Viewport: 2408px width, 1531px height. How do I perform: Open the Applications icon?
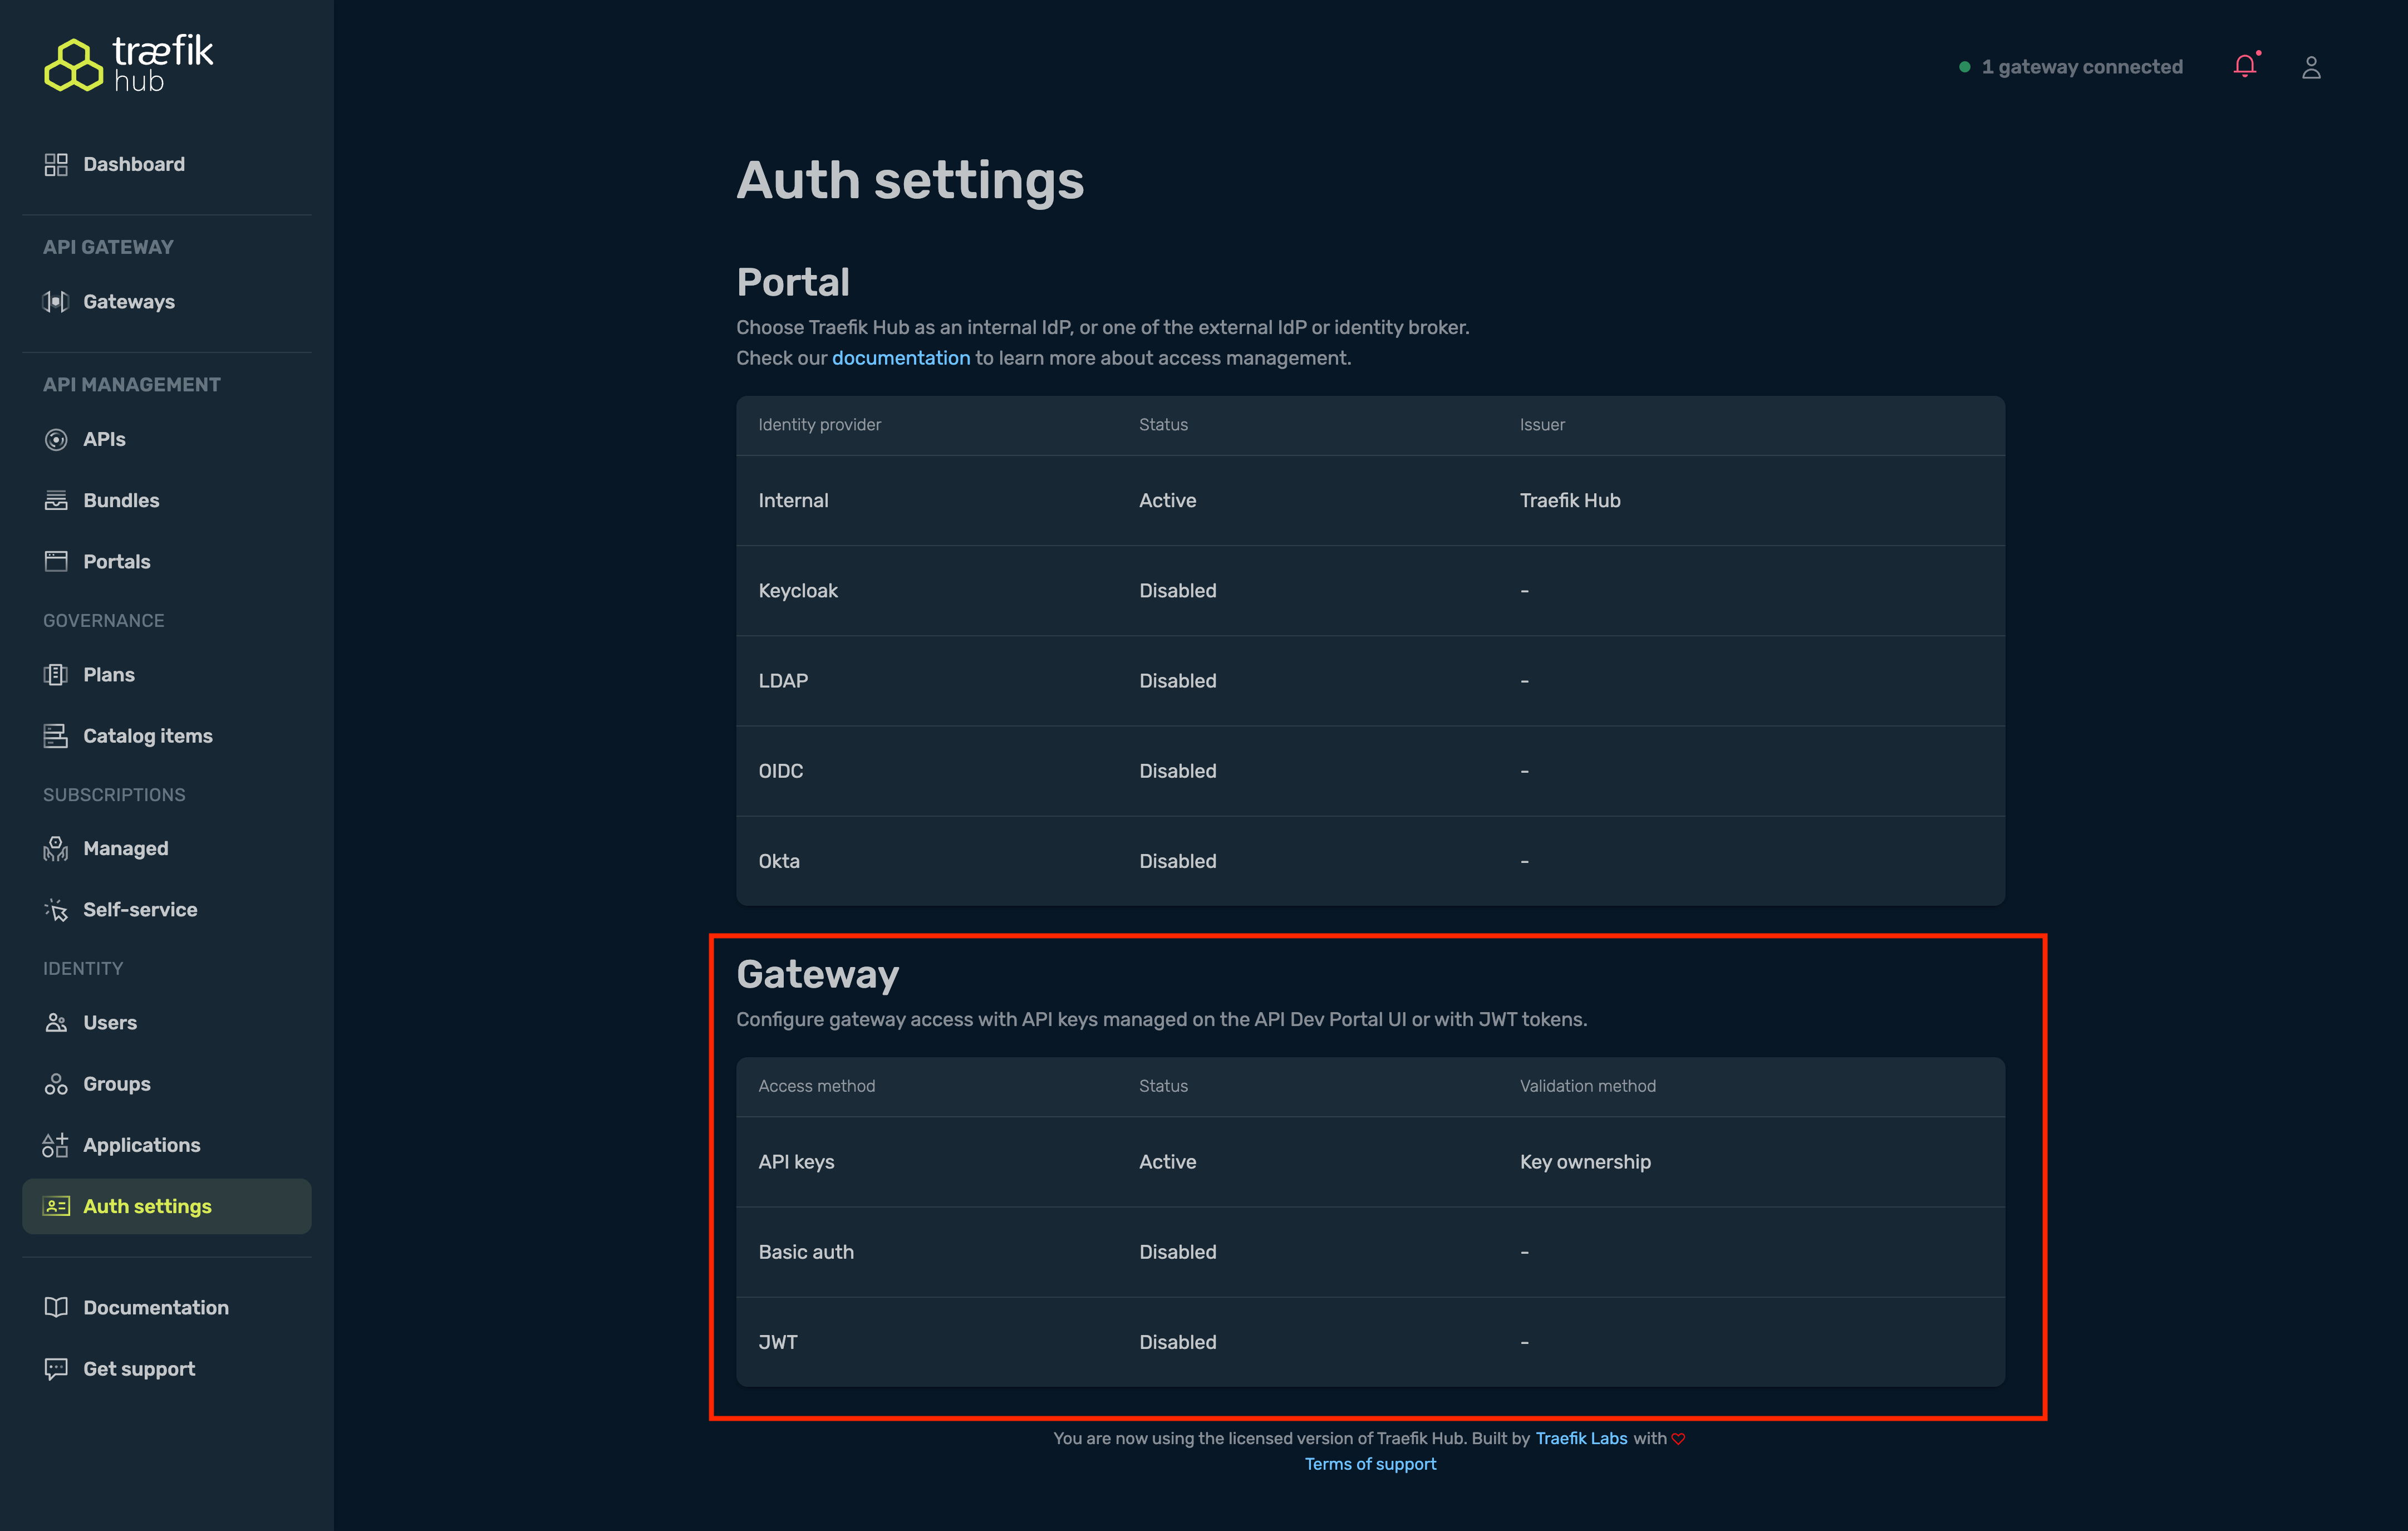[x=56, y=1145]
